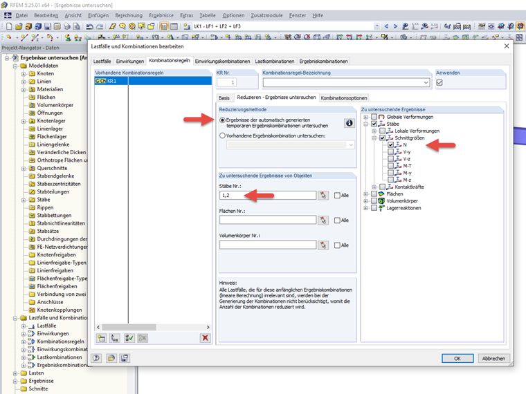The image size is (526, 394).
Task: Open the Zusatzmodule menu
Action: click(x=266, y=15)
